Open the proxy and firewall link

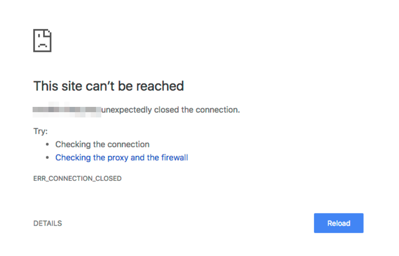click(x=122, y=157)
